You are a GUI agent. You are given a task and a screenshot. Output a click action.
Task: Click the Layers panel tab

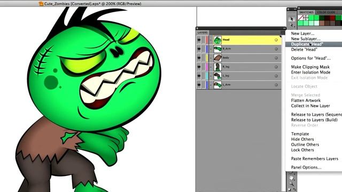click(x=203, y=33)
